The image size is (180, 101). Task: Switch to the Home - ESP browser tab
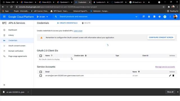(x=10, y=2)
